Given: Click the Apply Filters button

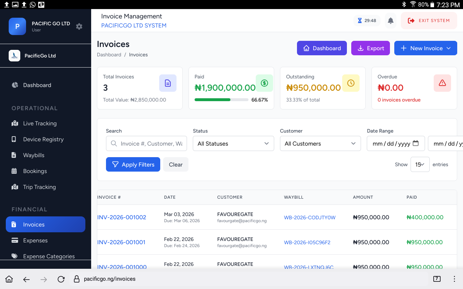Looking at the screenshot, I should [x=133, y=164].
